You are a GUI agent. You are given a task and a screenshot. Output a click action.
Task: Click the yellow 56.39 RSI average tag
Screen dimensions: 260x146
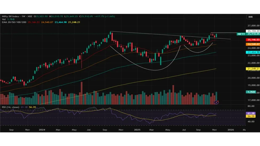pos(251,116)
